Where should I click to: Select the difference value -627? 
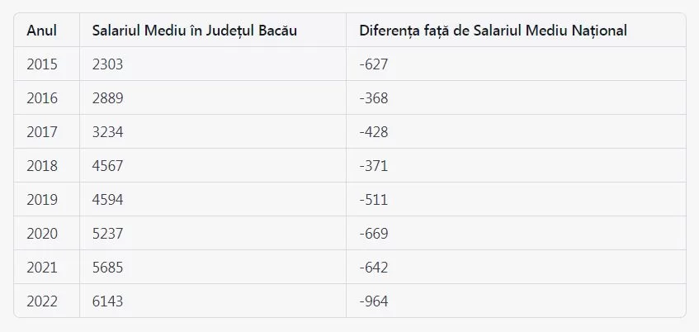[374, 64]
